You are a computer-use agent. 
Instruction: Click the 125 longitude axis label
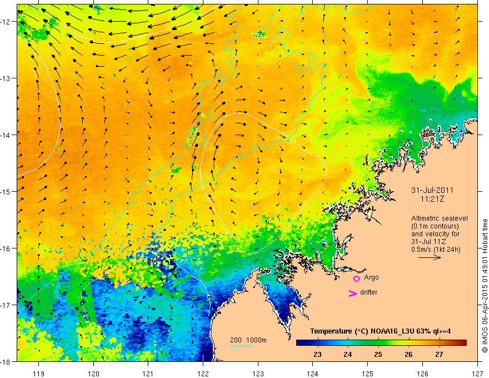point(368,374)
